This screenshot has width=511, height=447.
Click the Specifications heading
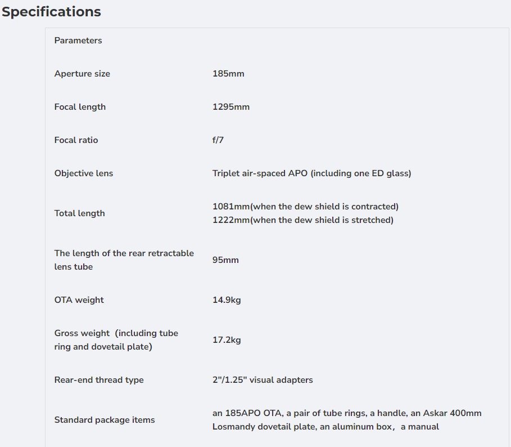(51, 12)
